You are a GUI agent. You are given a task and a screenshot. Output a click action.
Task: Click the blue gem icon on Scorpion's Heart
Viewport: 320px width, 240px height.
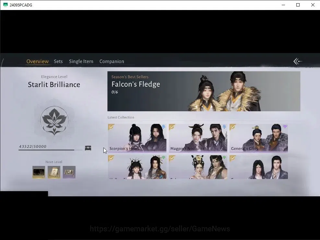pyautogui.click(x=163, y=127)
